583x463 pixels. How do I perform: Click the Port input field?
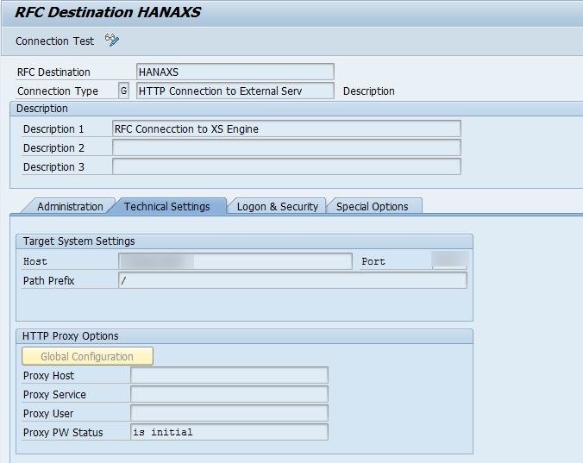[448, 261]
